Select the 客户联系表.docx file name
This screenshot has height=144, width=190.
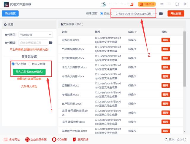pos(72,104)
